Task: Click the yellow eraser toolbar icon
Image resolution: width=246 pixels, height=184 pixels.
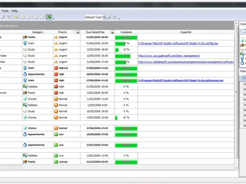Action: point(16,17)
